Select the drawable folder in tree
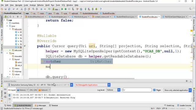 [x=17, y=56]
